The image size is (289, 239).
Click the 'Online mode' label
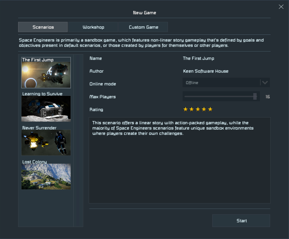click(x=103, y=84)
